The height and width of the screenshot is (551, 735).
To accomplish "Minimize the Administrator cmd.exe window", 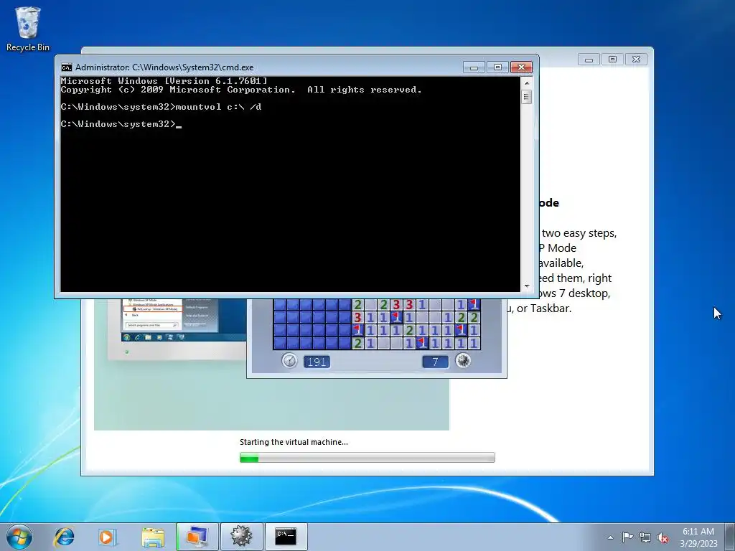I will point(474,67).
